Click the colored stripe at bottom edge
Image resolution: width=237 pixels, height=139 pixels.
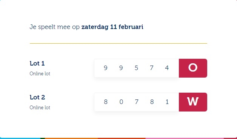point(119,138)
